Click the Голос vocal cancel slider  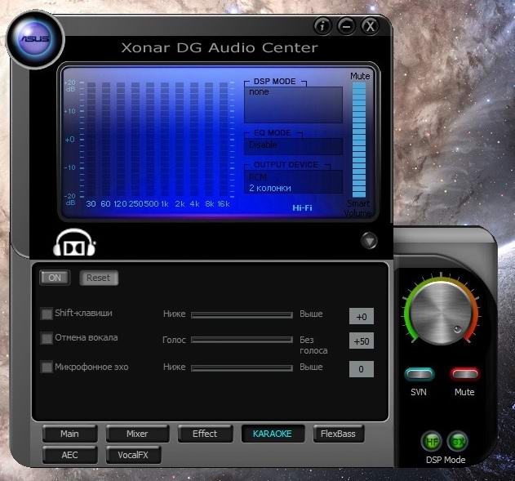point(242,340)
